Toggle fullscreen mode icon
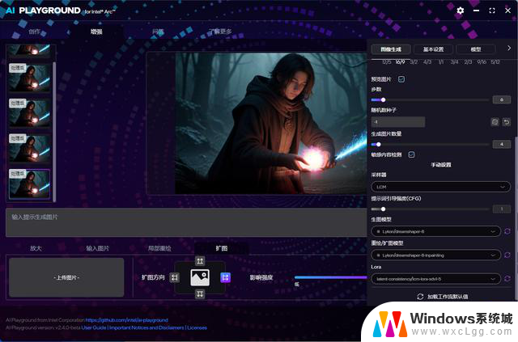This screenshot has width=518, height=342. 492,11
